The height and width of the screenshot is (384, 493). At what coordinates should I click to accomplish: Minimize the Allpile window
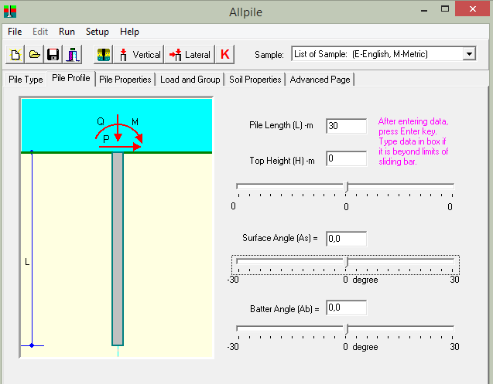pos(424,10)
